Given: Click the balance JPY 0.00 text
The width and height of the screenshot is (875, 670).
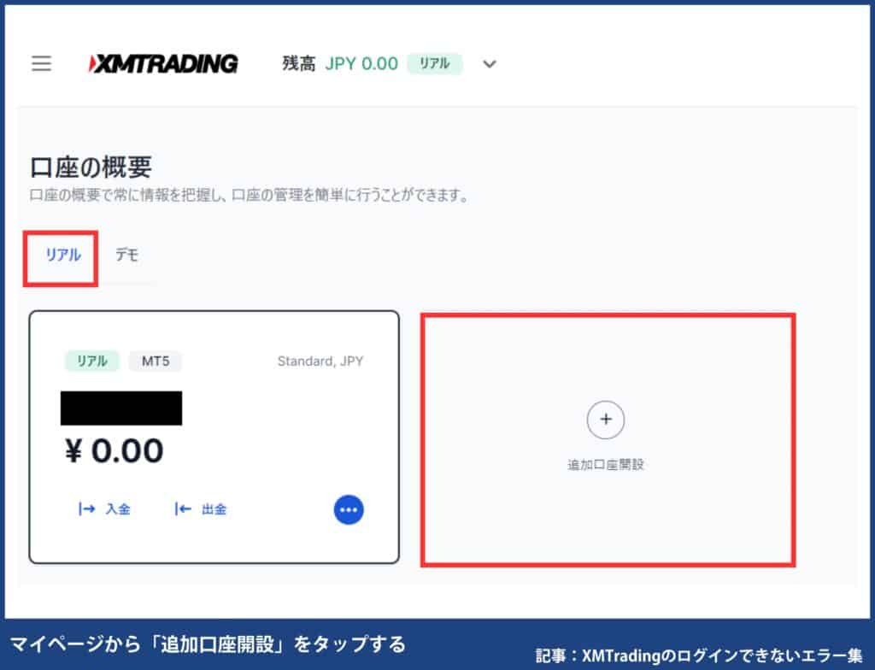Looking at the screenshot, I should 361,63.
